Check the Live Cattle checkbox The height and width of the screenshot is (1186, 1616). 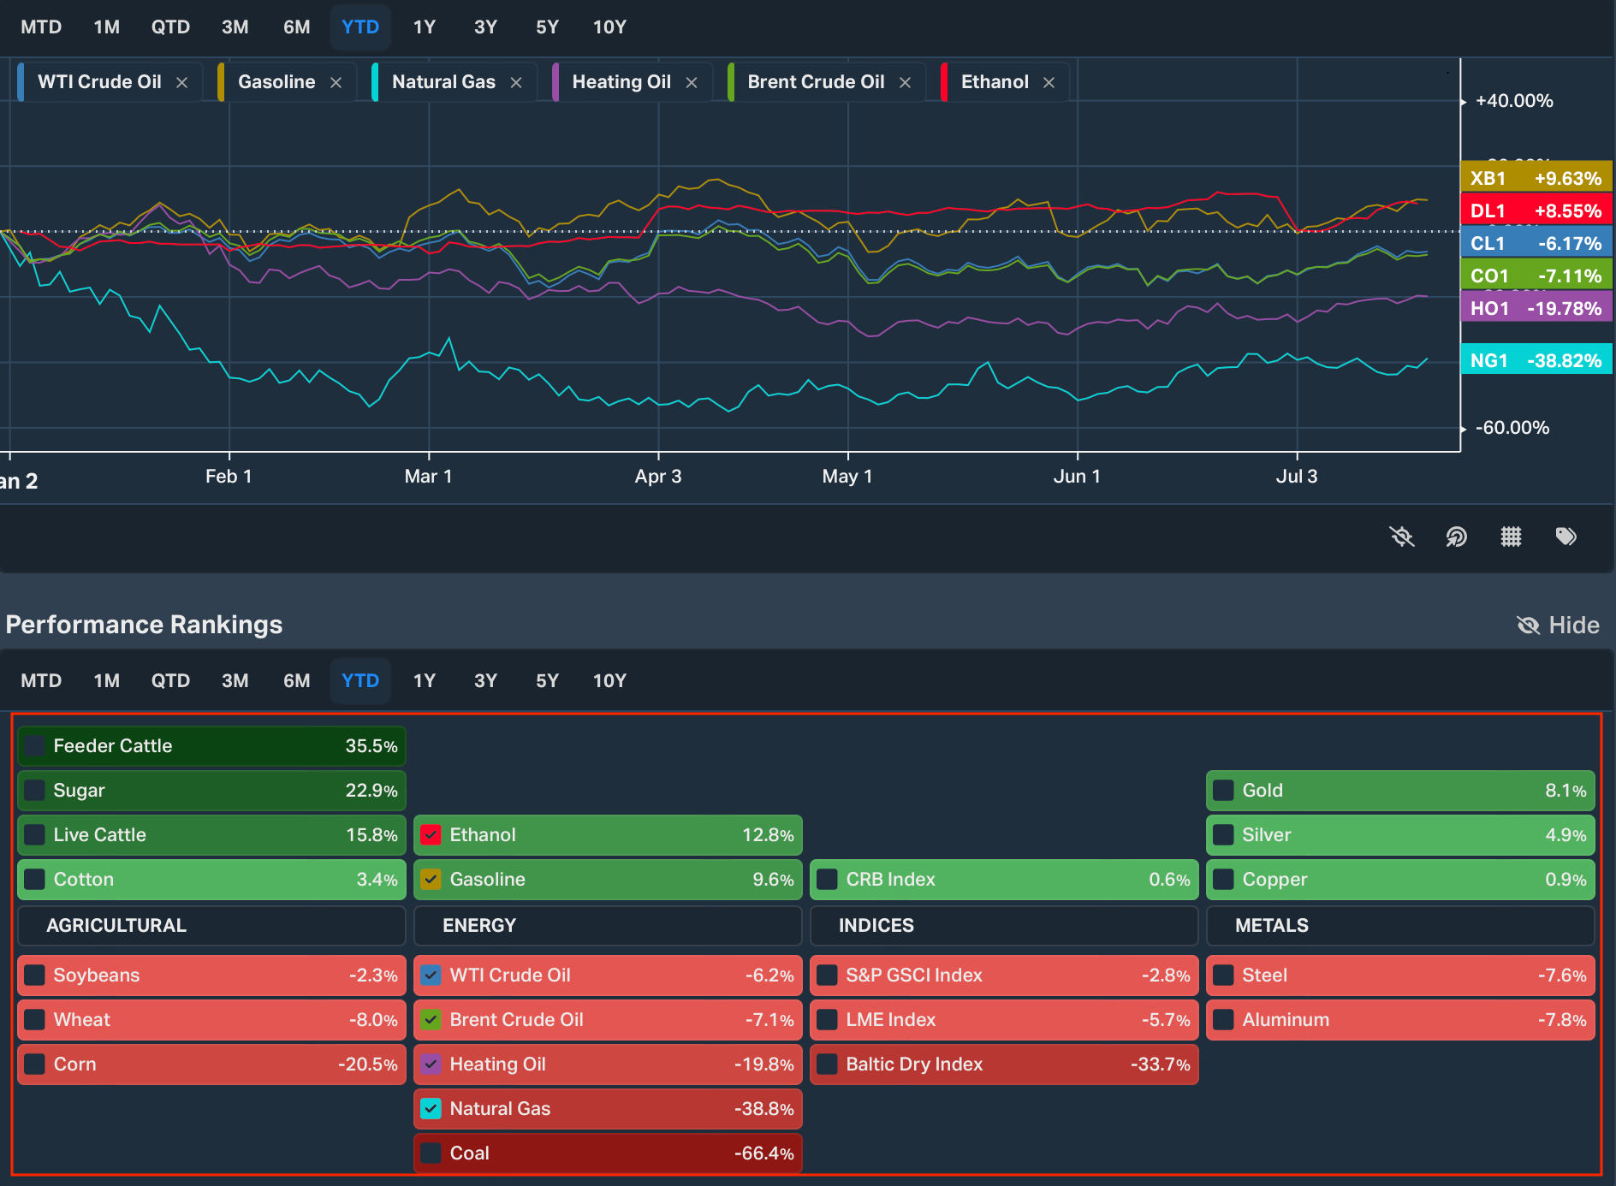tap(34, 835)
